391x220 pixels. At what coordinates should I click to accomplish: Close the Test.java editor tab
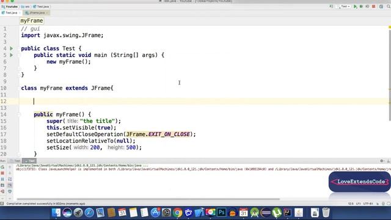20,13
